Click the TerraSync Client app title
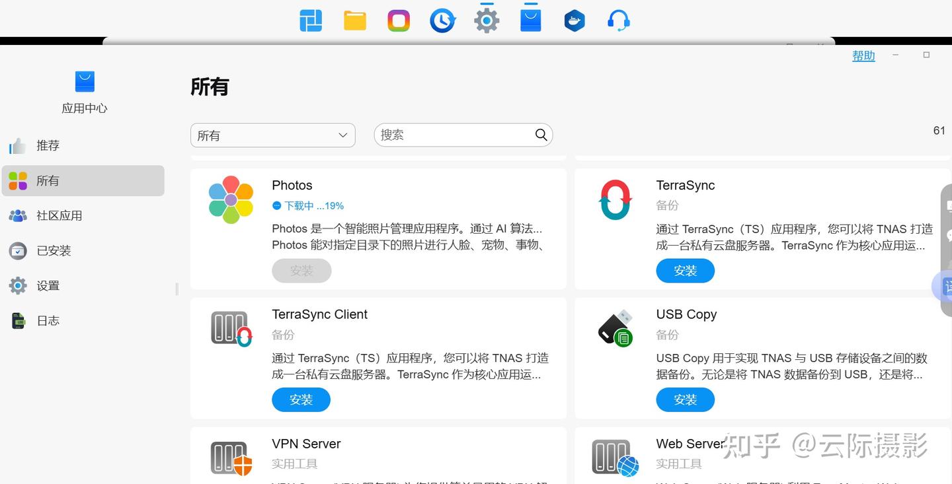 pyautogui.click(x=320, y=314)
